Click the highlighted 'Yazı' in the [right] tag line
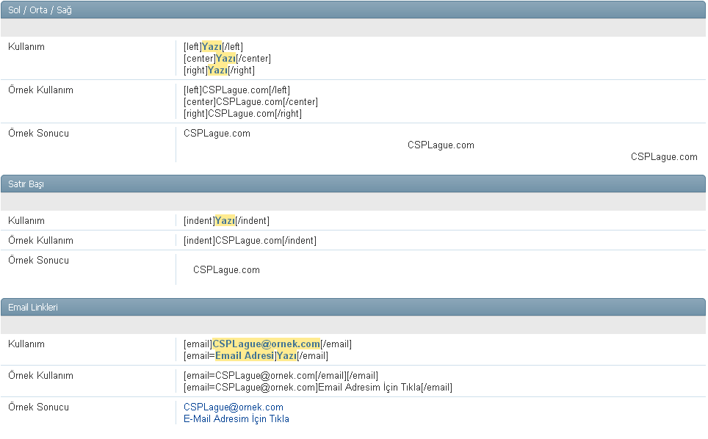 pos(217,70)
